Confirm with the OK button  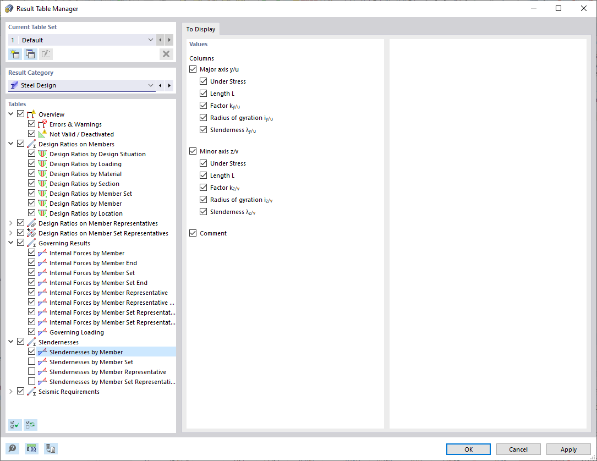tap(468, 449)
